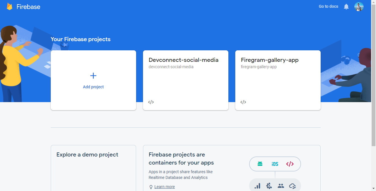
Task: Follow the Learn more link
Action: point(165,187)
